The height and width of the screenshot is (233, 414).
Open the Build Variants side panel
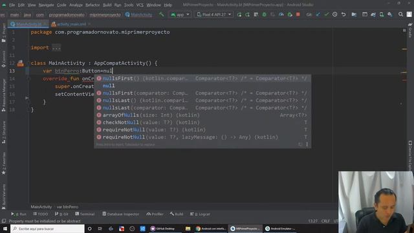pyautogui.click(x=4, y=197)
